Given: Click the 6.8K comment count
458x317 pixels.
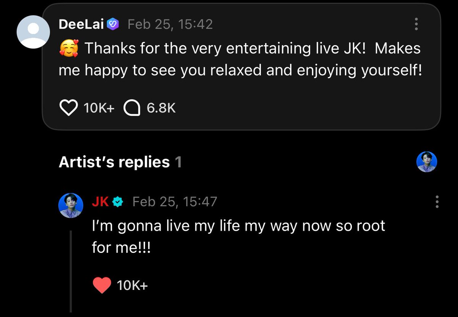Looking at the screenshot, I should click(161, 108).
